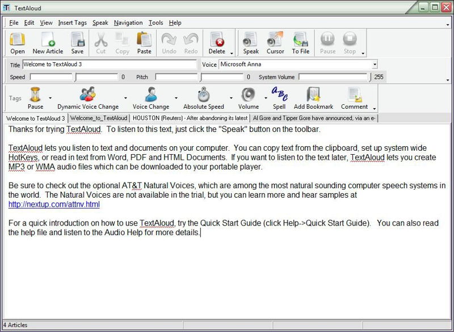
Task: Insert a Pause tag
Action: (35, 97)
